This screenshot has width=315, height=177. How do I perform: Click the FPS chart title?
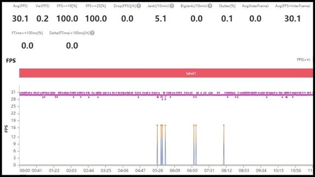[x=11, y=61]
